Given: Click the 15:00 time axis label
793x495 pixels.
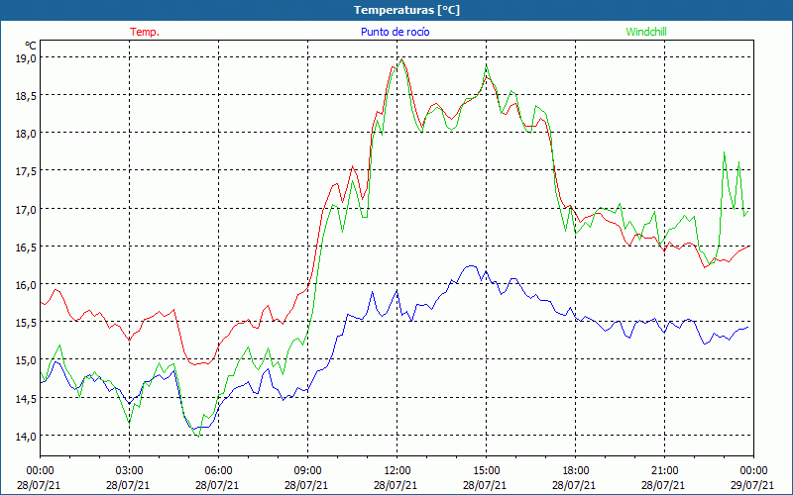Looking at the screenshot, I should tap(486, 470).
